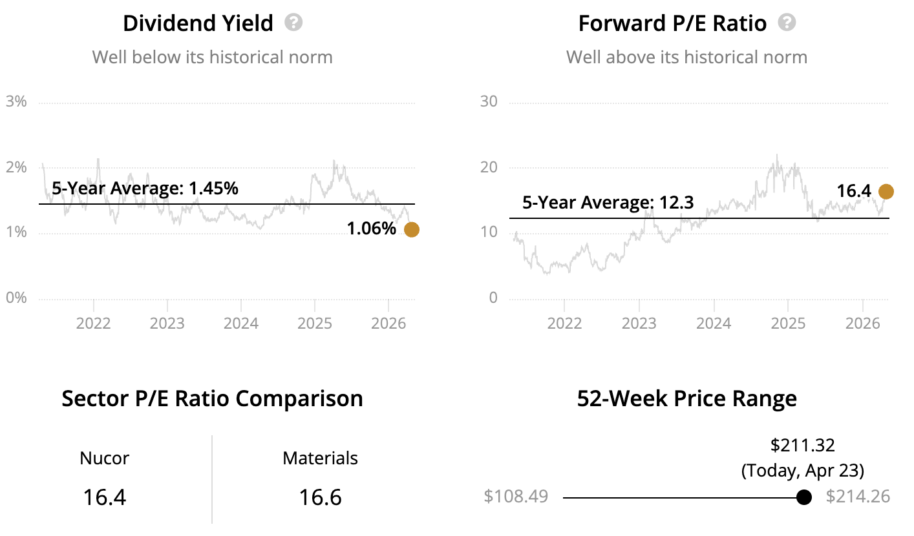Viewport: 914px width, 536px height.
Task: Click the 52-Week Price Range heading
Action: click(686, 398)
